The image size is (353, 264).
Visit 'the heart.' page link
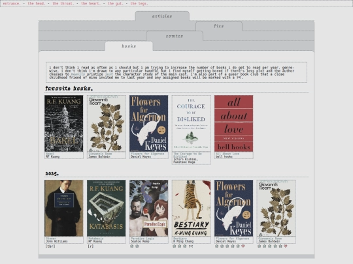tap(91, 3)
